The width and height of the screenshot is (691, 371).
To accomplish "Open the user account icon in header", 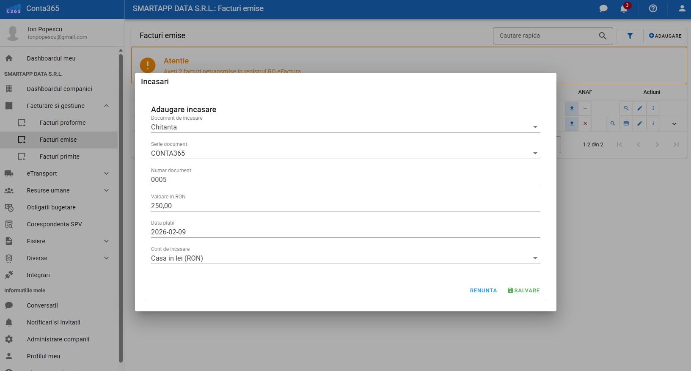I will pyautogui.click(x=682, y=8).
